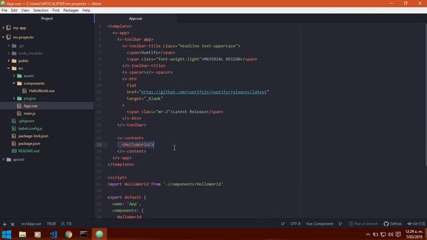427x240 pixels.
Task: Open the .gitignore file
Action: pos(27,121)
